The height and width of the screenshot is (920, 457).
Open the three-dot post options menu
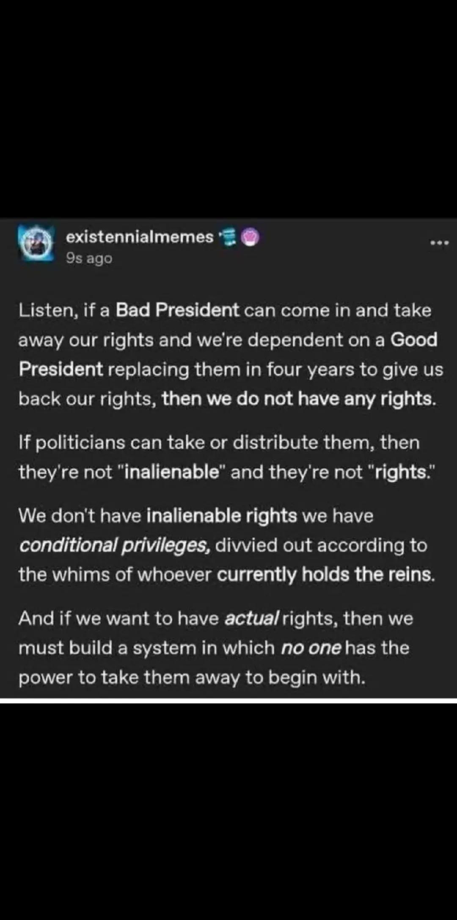[439, 243]
